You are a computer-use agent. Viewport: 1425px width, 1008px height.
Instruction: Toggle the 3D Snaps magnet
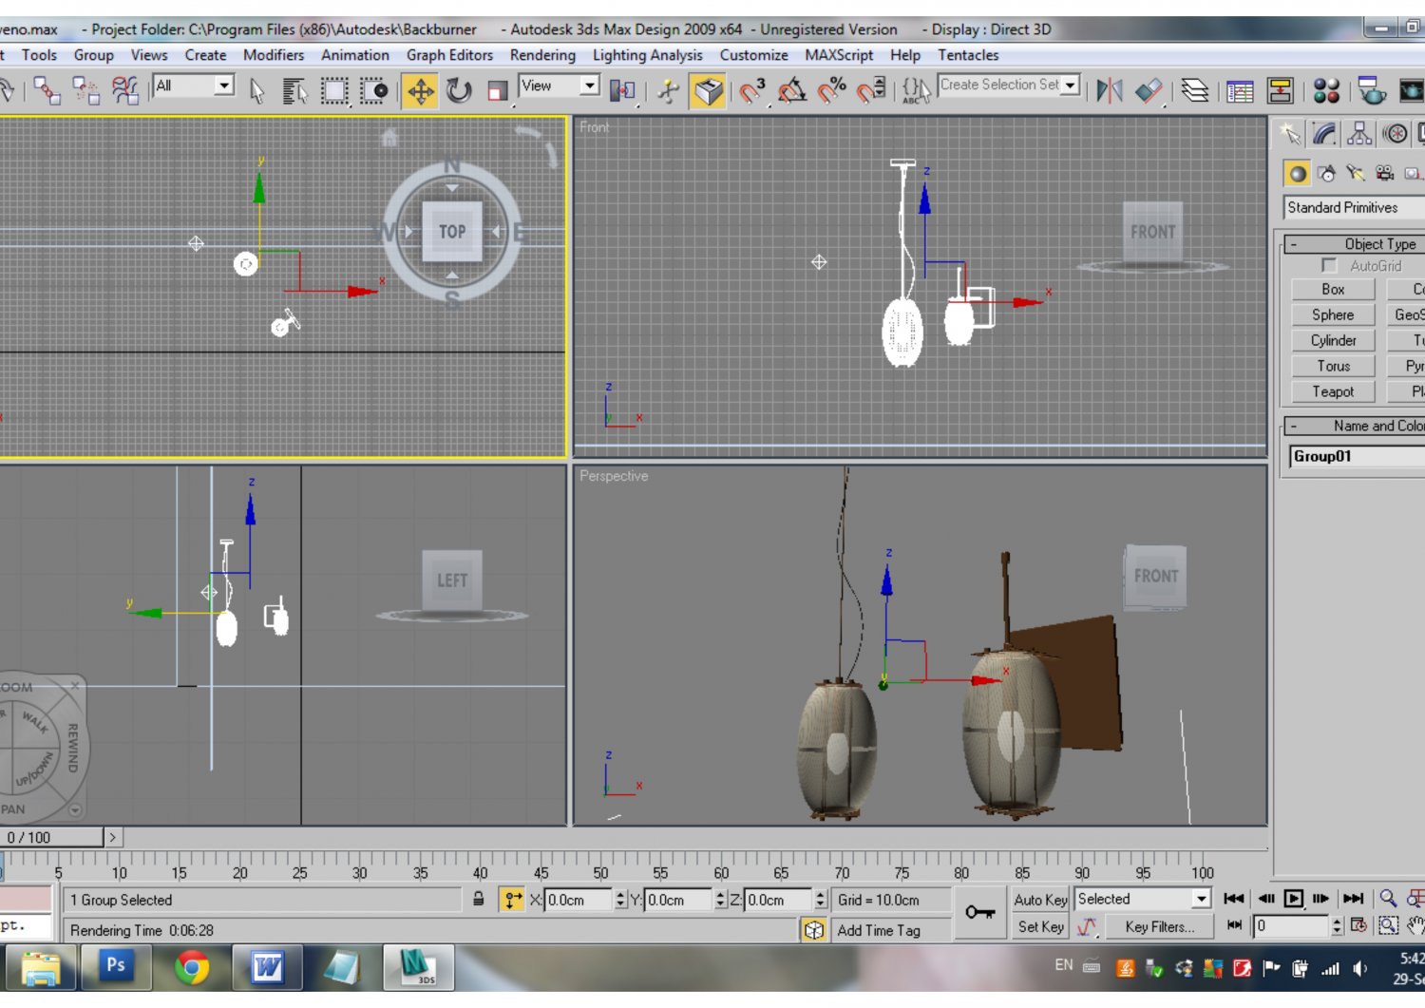click(x=749, y=90)
